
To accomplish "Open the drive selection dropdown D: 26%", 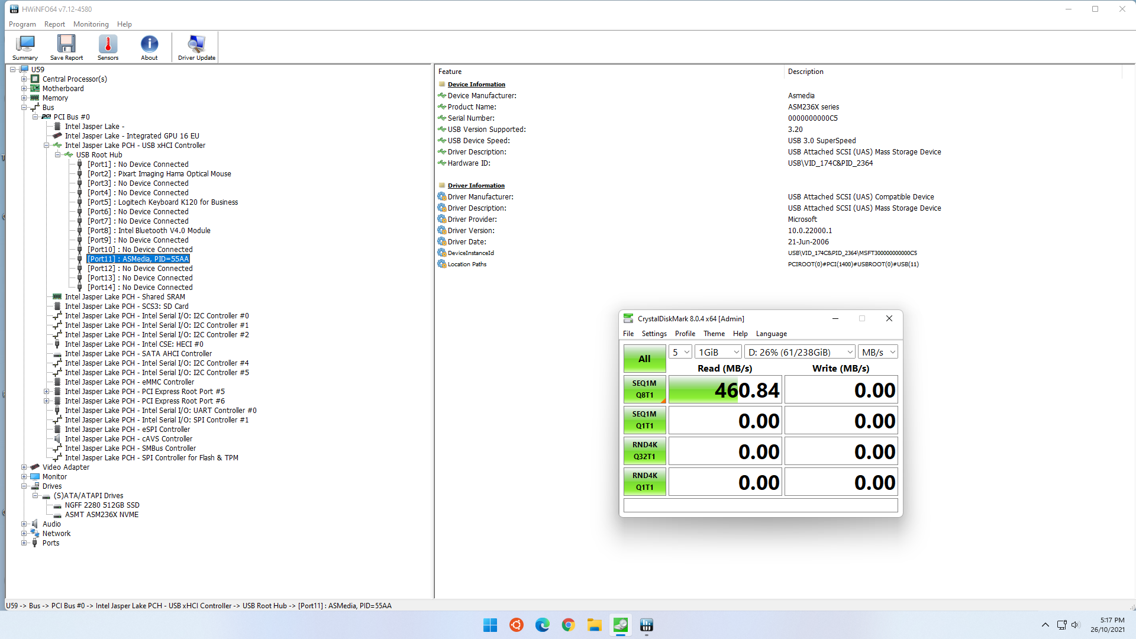I will click(800, 352).
